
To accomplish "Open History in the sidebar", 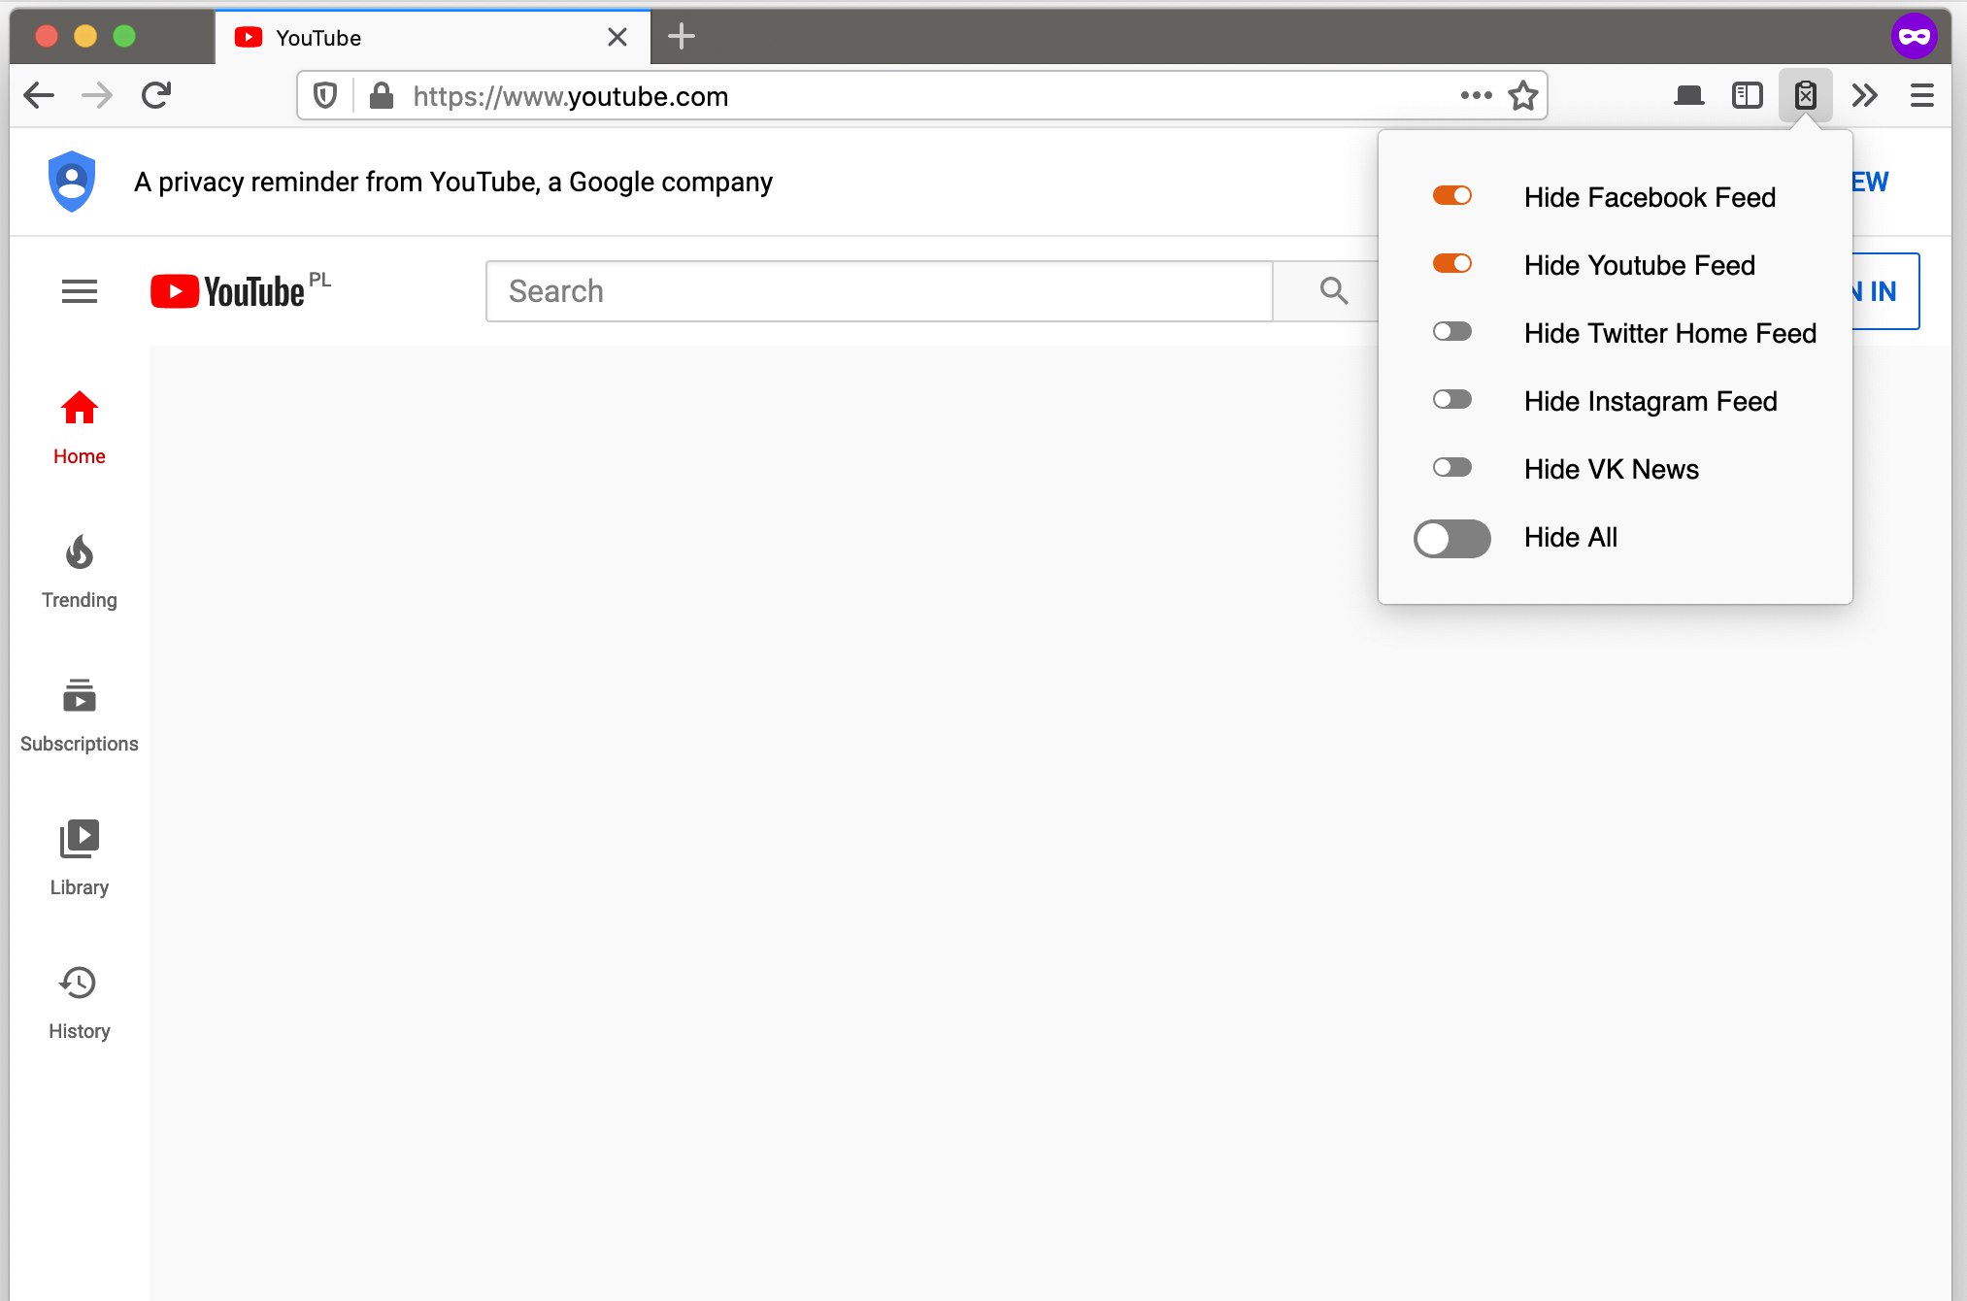I will coord(80,1003).
